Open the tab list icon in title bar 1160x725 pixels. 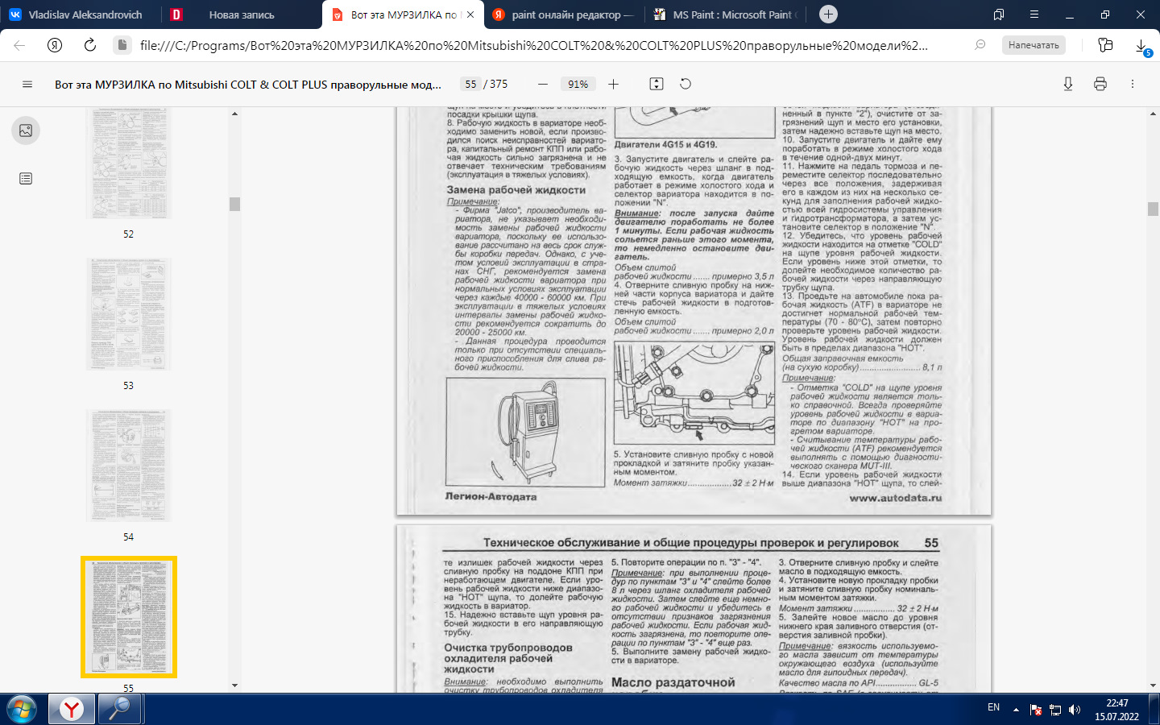[999, 14]
